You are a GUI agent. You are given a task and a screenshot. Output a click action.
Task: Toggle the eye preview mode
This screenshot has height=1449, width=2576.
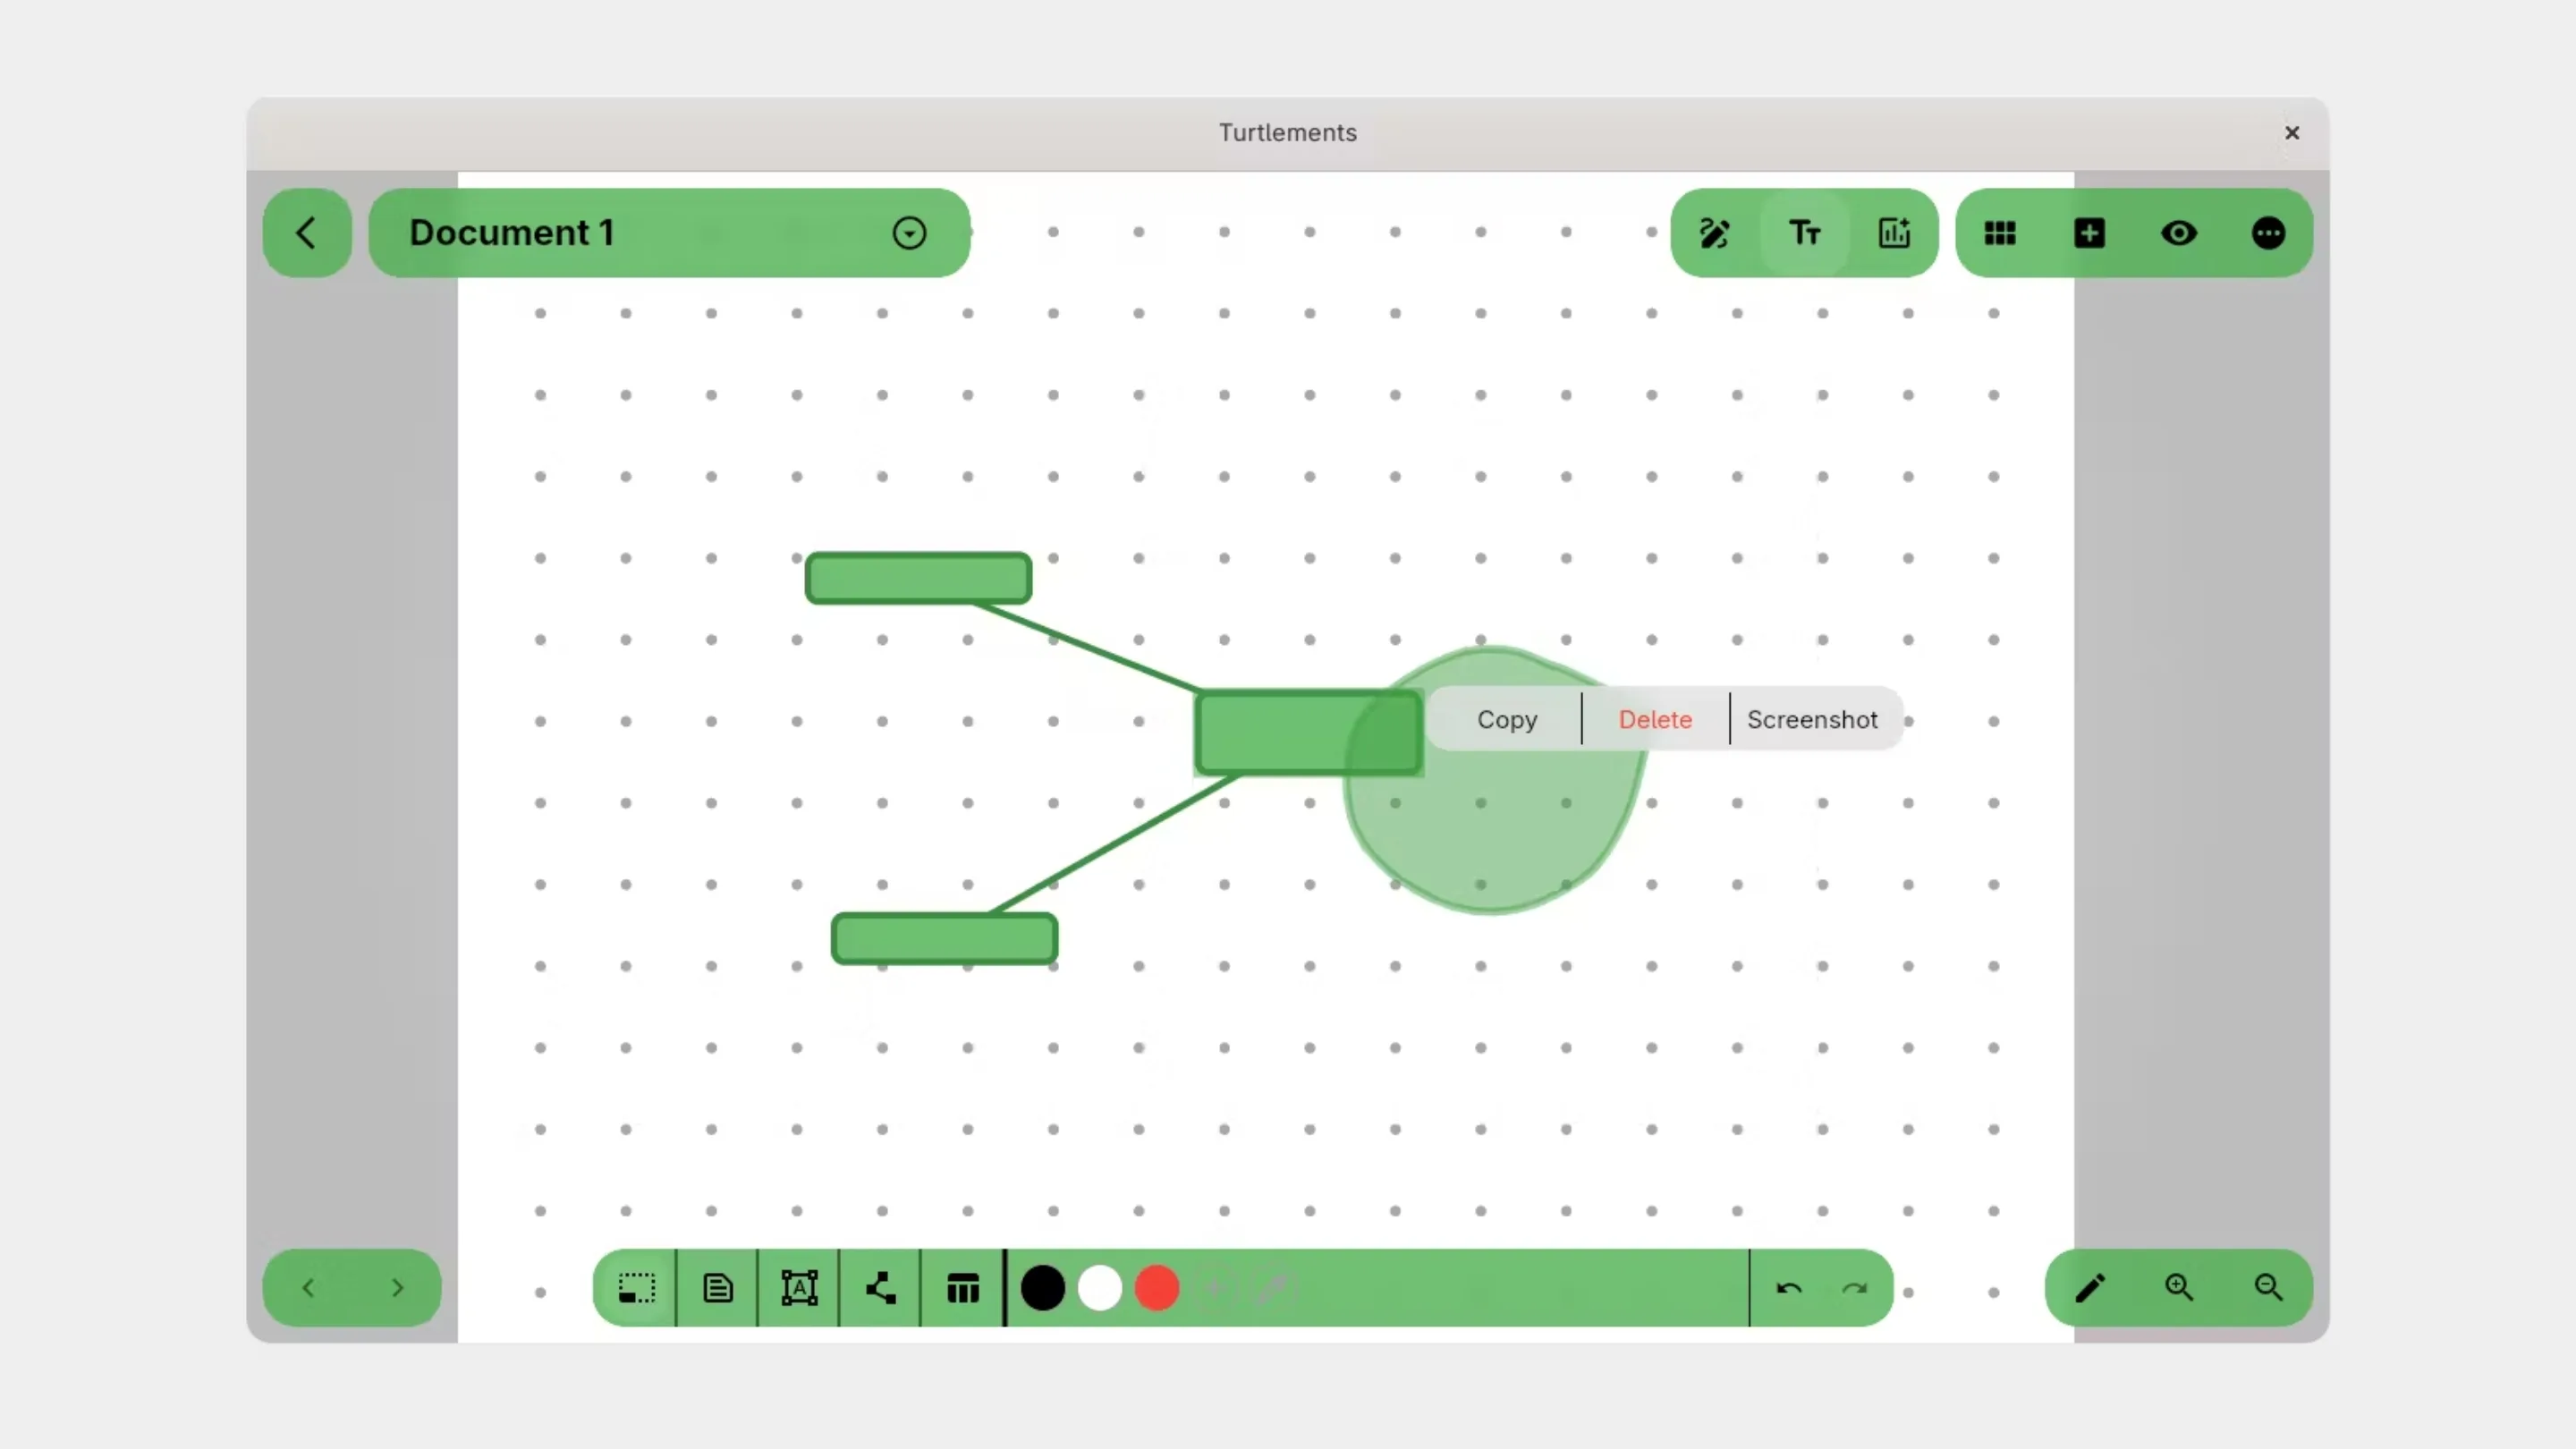[x=2179, y=233]
